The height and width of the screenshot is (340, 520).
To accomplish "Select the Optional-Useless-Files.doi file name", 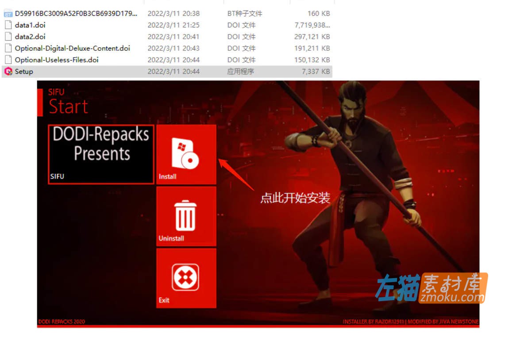I will pos(57,60).
